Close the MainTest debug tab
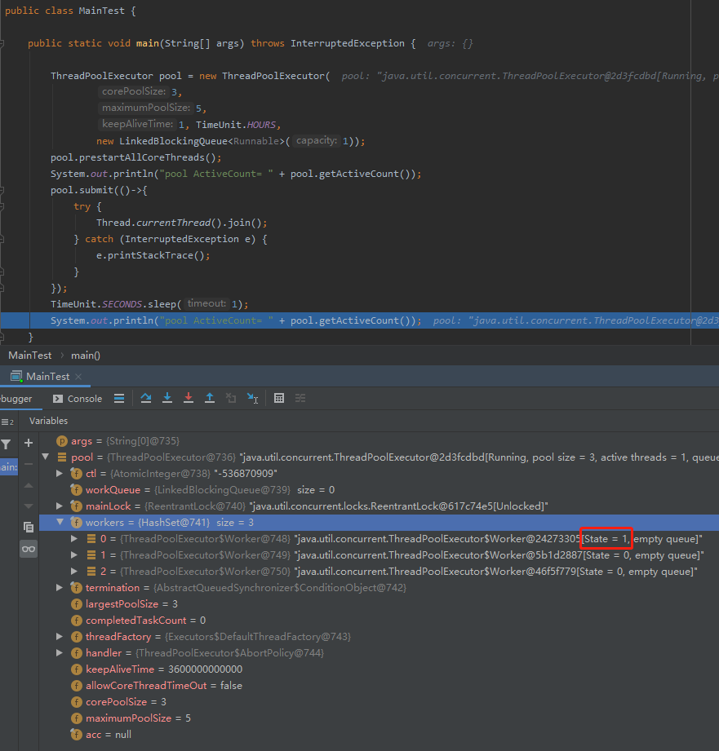719x751 pixels. coord(78,377)
